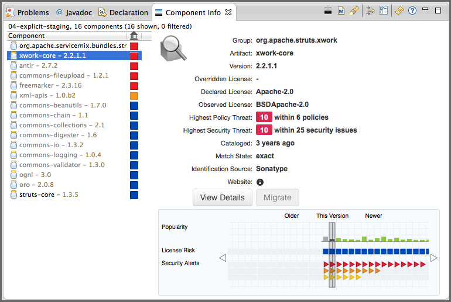Click the striped lines icon in view toolbar
The height and width of the screenshot is (302, 451).
pos(328,11)
